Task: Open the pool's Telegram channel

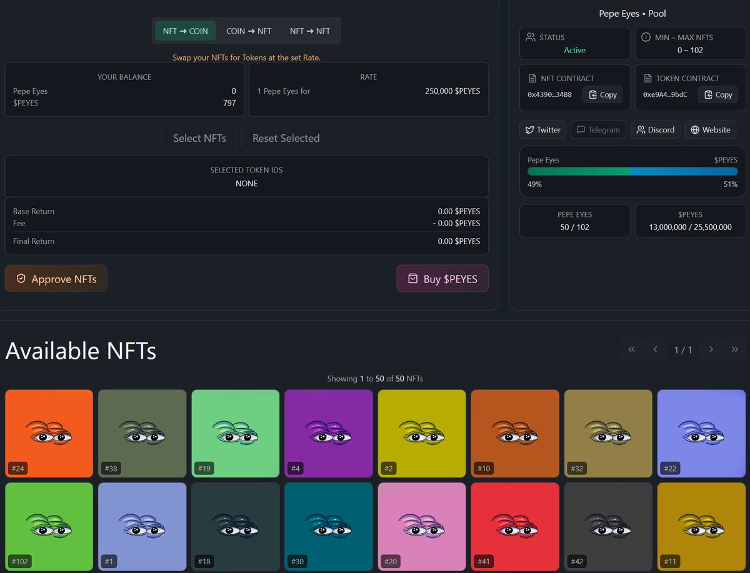Action: tap(598, 129)
